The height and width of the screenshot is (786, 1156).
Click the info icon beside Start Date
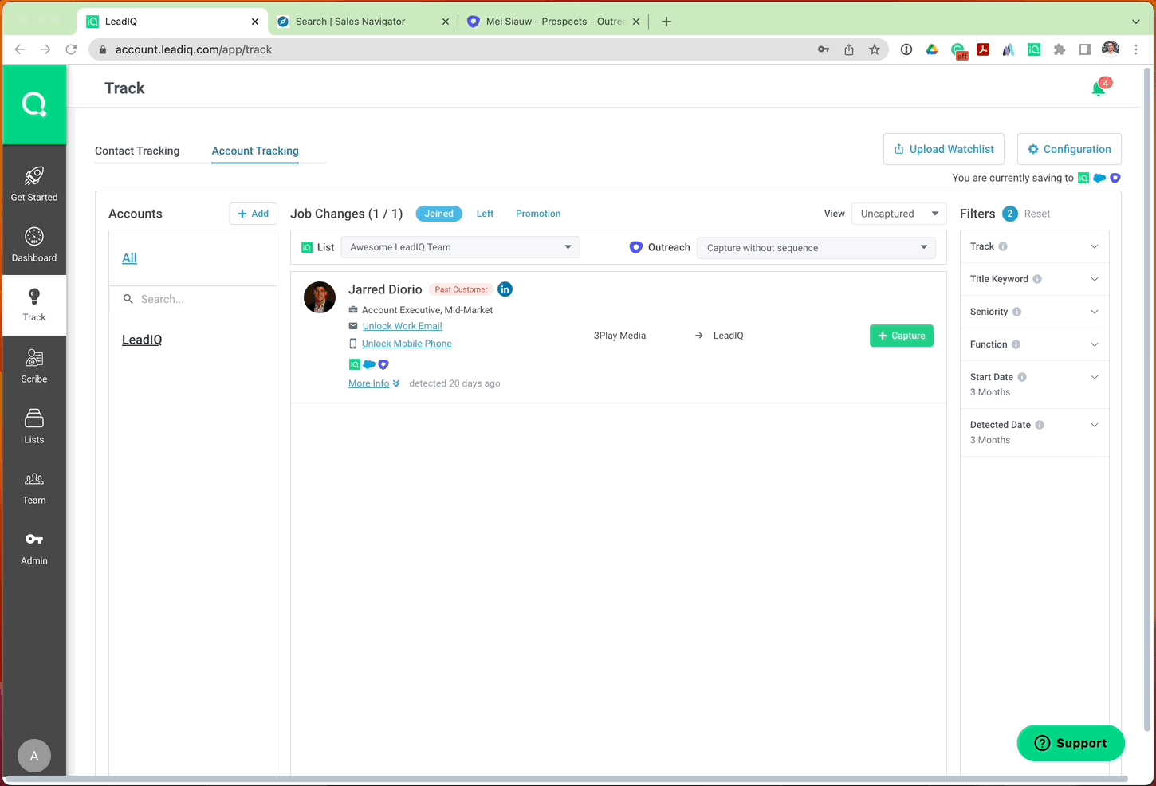(x=1022, y=377)
